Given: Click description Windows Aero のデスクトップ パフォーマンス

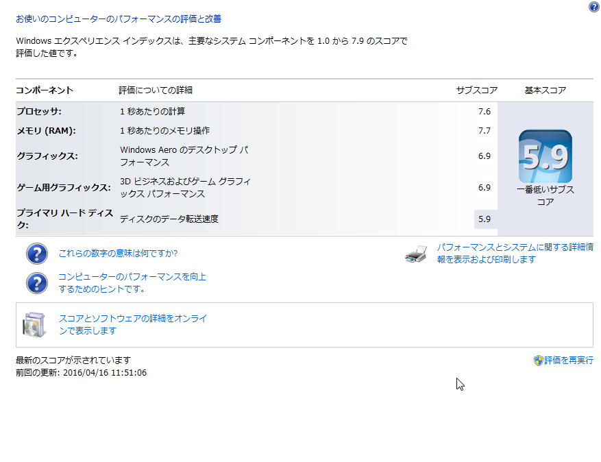Looking at the screenshot, I should [184, 156].
